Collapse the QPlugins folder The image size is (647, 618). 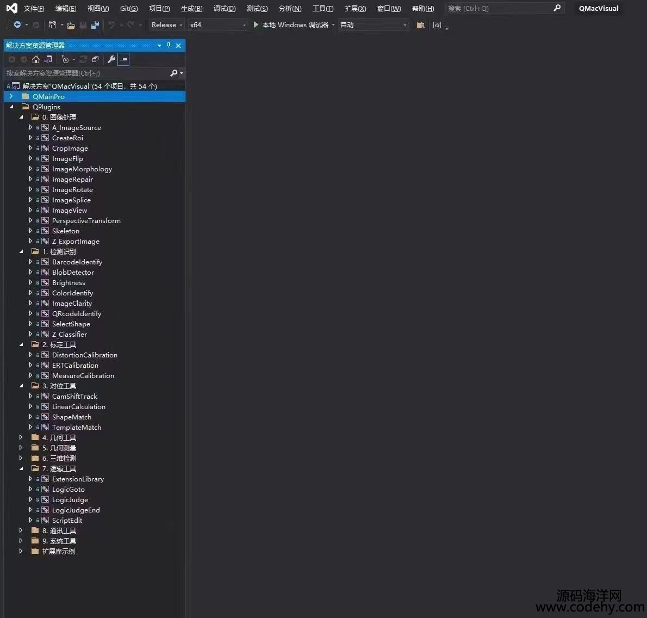(11, 107)
